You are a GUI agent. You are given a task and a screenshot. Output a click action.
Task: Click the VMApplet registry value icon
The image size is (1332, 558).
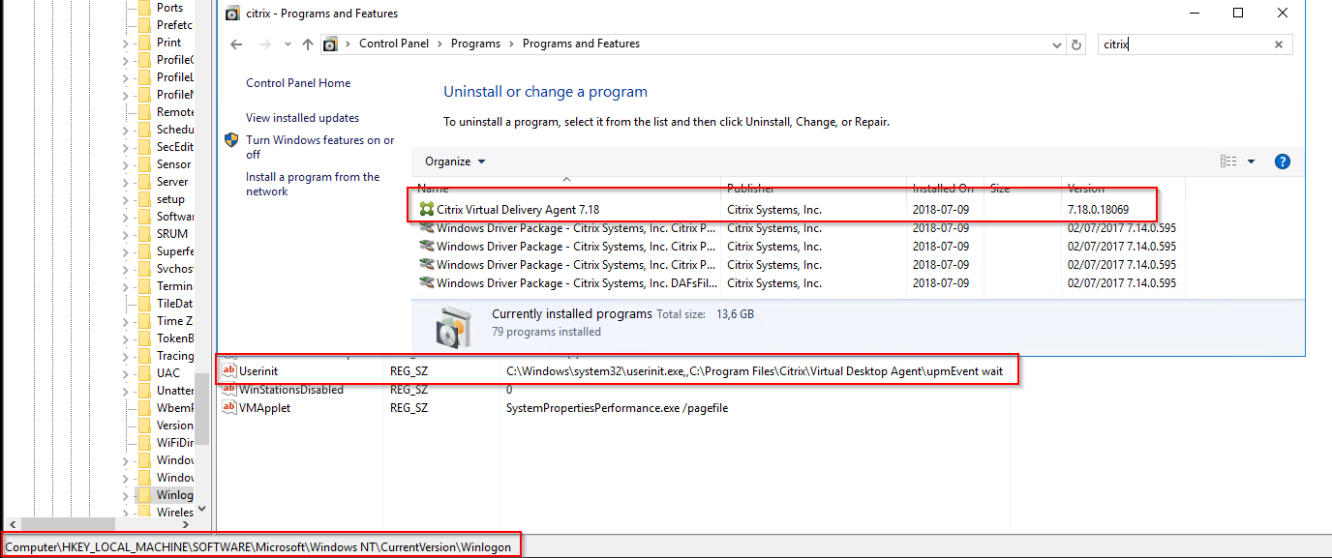coord(229,408)
